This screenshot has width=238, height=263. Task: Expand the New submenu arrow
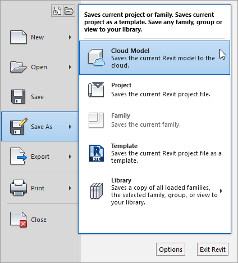(70, 37)
